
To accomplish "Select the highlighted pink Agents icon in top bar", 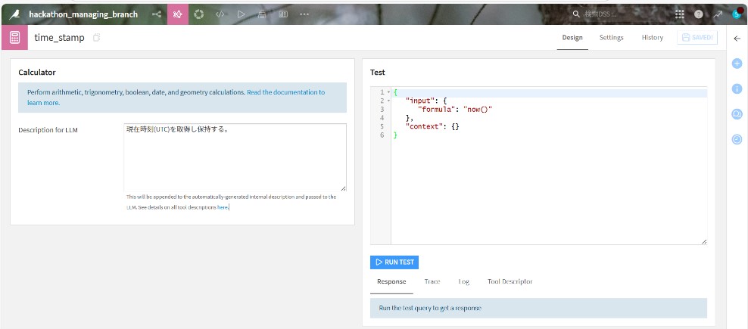I will tap(178, 14).
